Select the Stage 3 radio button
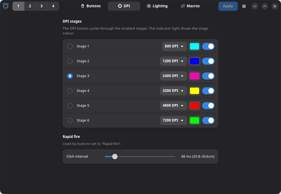This screenshot has width=281, height=194. pyautogui.click(x=70, y=76)
